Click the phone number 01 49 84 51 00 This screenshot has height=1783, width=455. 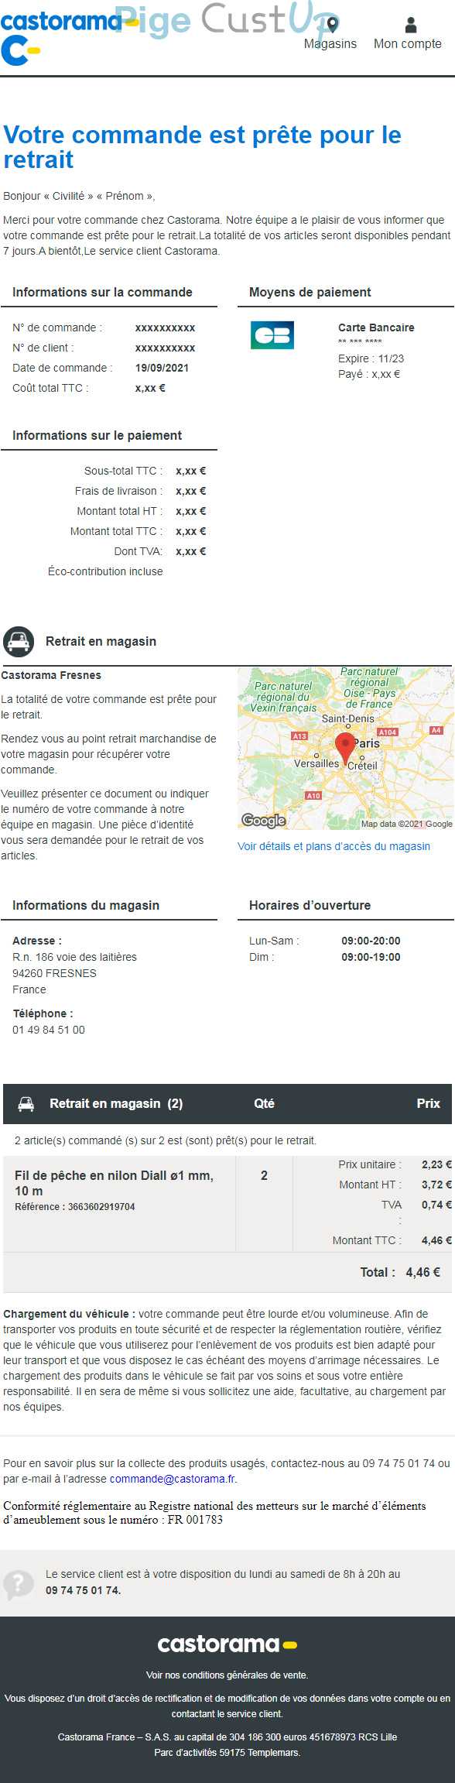[49, 1030]
